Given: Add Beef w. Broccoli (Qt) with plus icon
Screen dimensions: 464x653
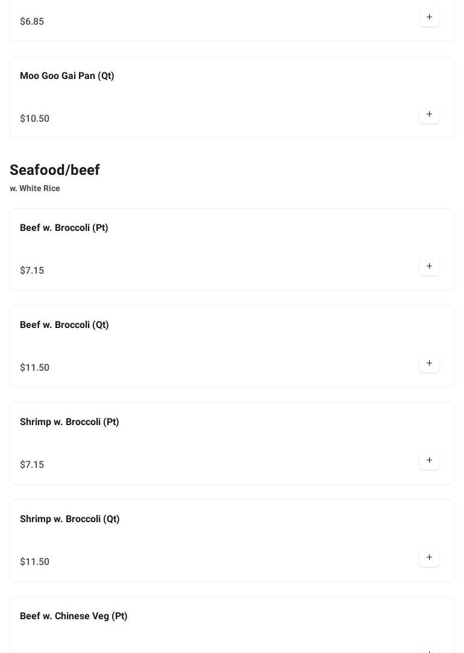Looking at the screenshot, I should point(429,363).
